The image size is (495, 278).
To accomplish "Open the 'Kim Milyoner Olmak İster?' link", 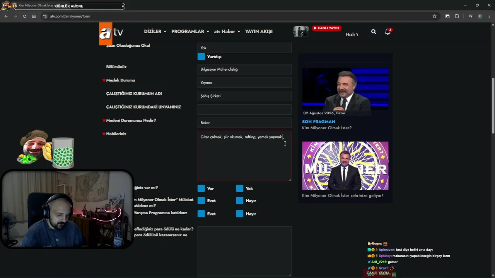I will [x=327, y=128].
